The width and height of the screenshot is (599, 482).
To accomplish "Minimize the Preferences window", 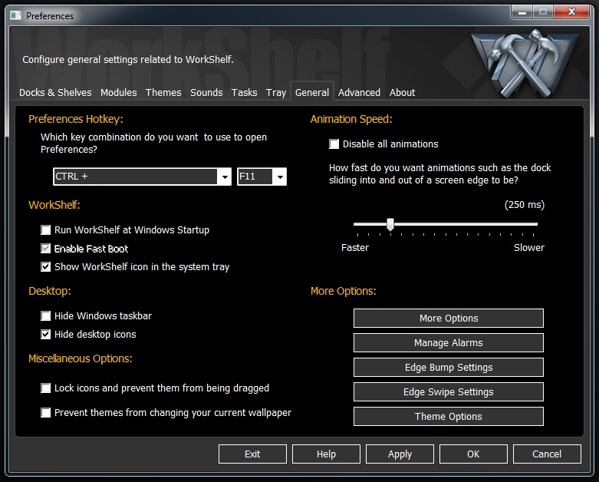I will (x=522, y=12).
